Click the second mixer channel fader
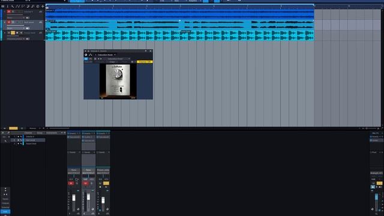384x216 pixels. pos(88,197)
